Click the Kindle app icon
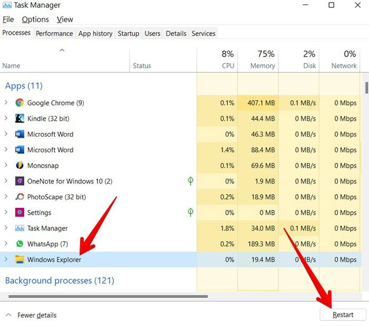Image resolution: width=369 pixels, height=326 pixels. pyautogui.click(x=20, y=118)
